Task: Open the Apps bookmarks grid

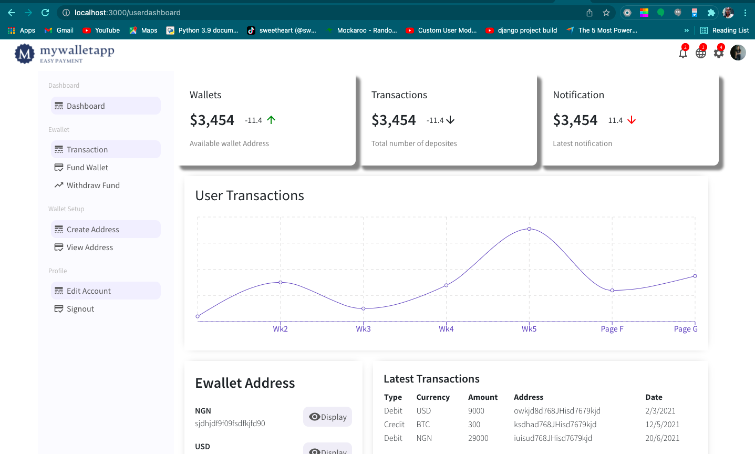Action: (22, 30)
